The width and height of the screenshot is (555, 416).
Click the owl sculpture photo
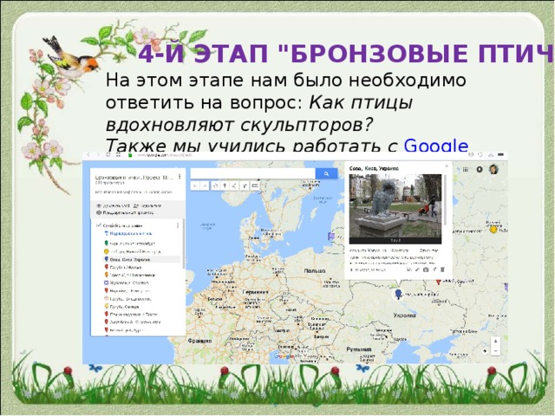395,209
